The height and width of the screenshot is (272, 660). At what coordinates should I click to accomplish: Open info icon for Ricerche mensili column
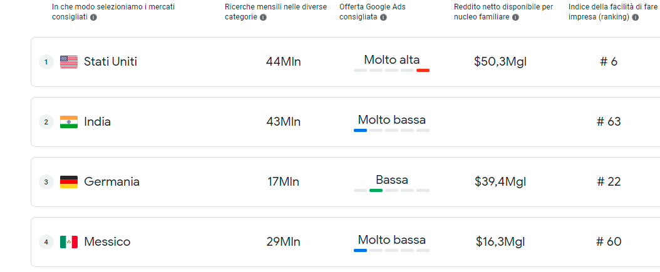[263, 18]
